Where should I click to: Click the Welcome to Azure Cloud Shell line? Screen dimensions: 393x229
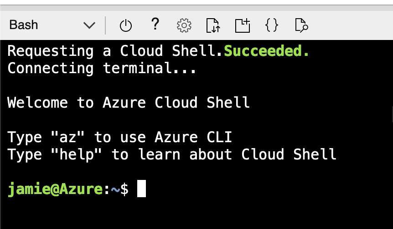point(128,103)
